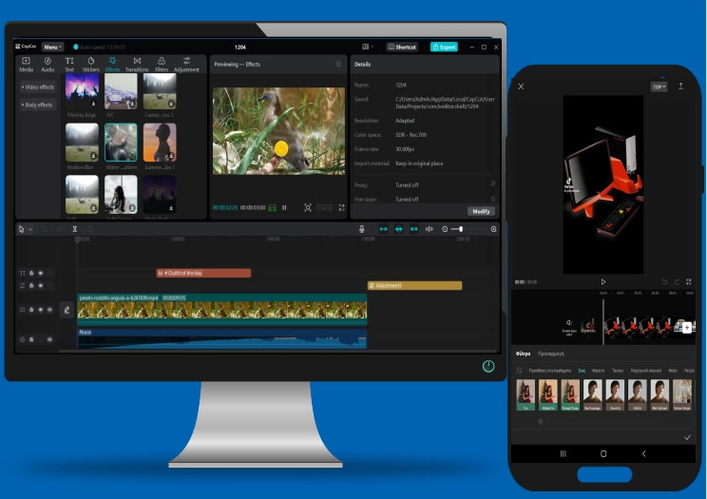Lock the main video track
The image size is (707, 499).
tap(31, 310)
